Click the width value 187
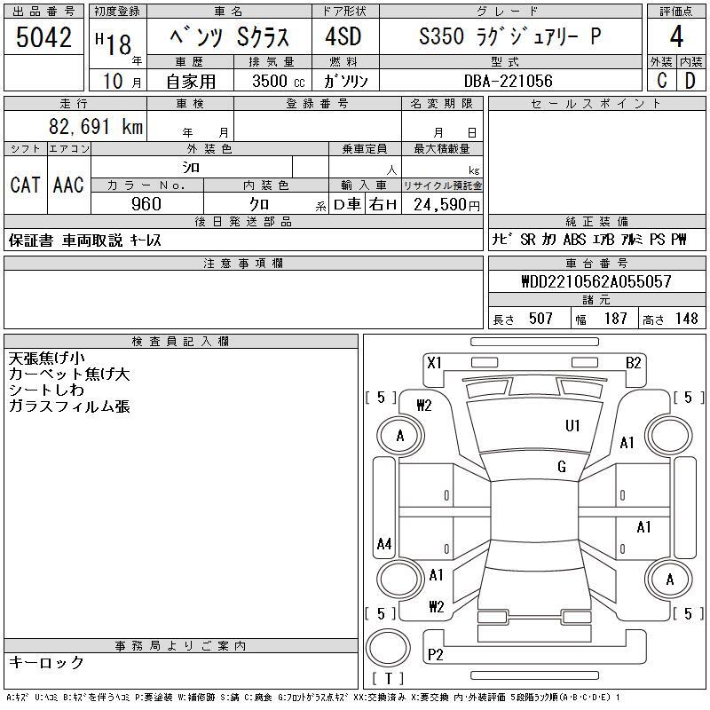Image resolution: width=710 pixels, height=710 pixels. 615,319
